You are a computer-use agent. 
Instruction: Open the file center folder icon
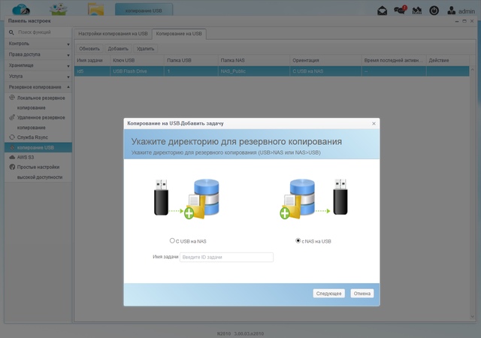(95, 9)
